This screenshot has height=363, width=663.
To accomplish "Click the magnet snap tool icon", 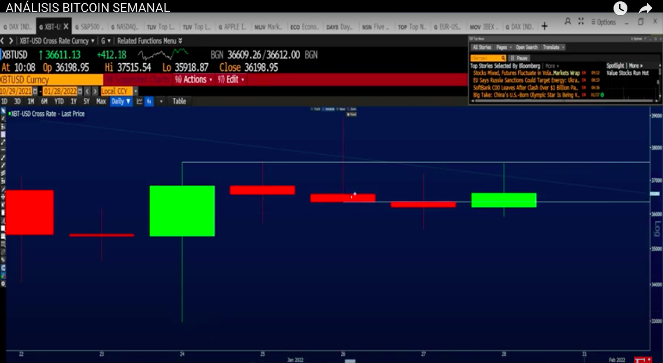I will (3, 267).
